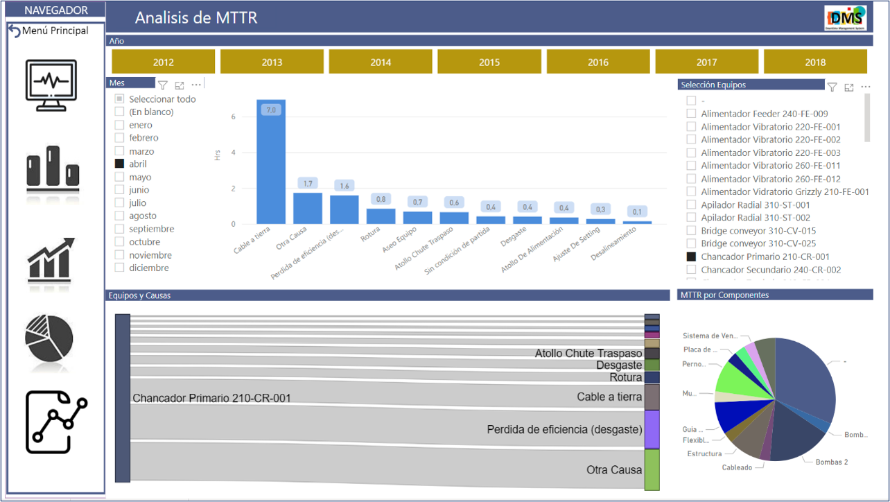The width and height of the screenshot is (890, 502).
Task: Select Alimentador Vibratorio 260-FE-011 checkbox
Action: [x=691, y=166]
